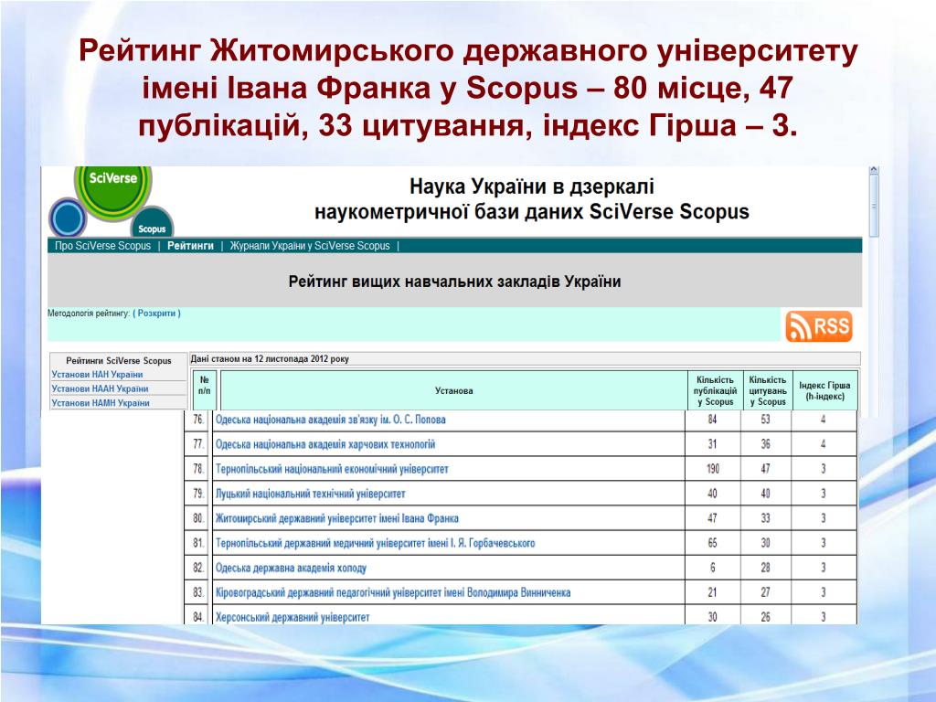936x702 pixels.
Task: Click row number 76 cell
Action: click(x=198, y=420)
